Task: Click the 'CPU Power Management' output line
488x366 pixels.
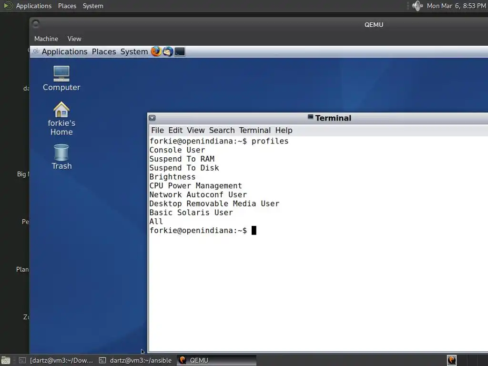Action: point(195,186)
